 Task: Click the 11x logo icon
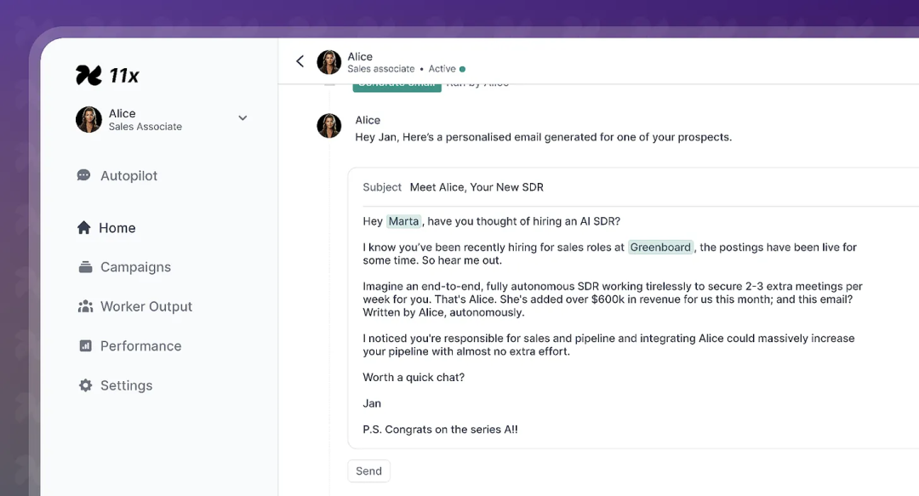[89, 75]
